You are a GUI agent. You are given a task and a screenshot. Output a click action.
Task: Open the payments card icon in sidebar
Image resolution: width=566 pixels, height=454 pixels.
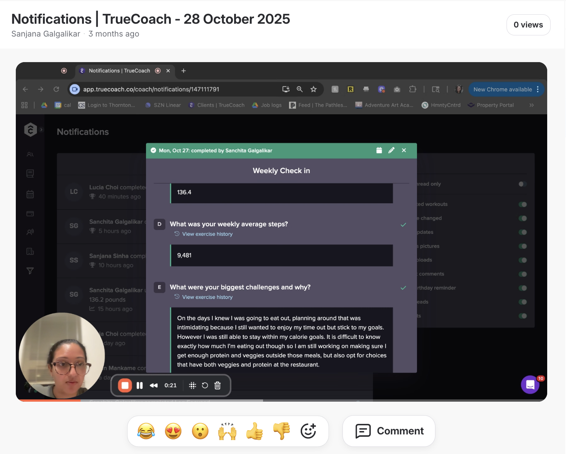30,214
